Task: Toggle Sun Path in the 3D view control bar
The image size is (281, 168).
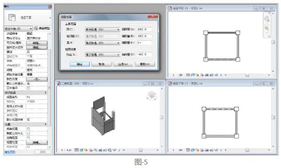Action: click(86, 150)
